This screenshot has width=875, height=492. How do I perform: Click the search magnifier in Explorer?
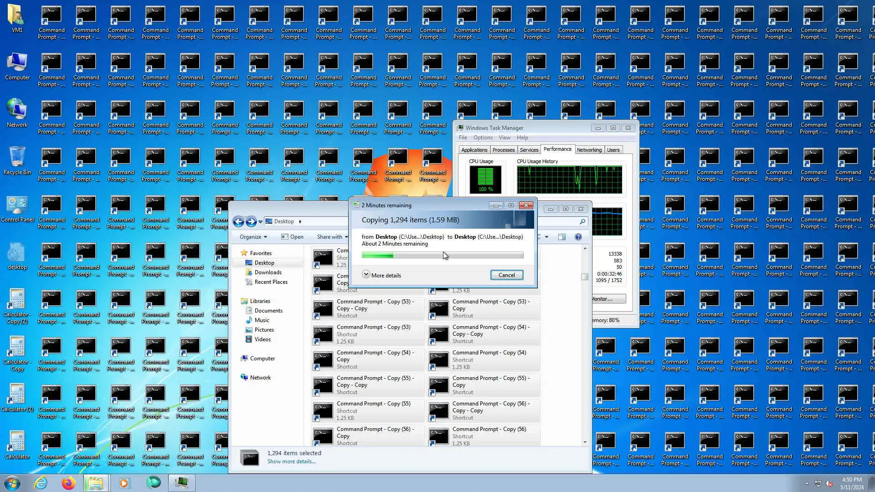(582, 221)
